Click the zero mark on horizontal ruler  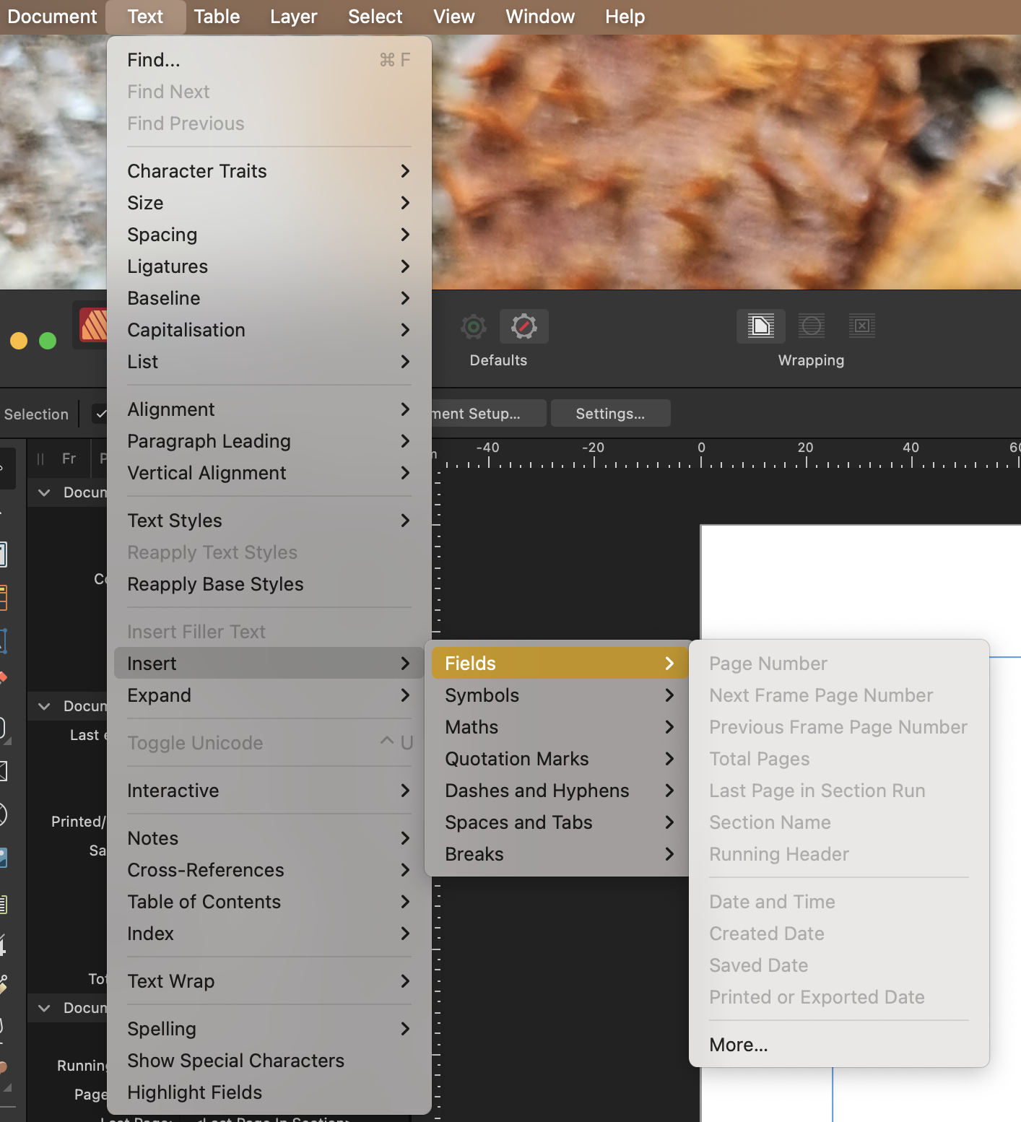coord(700,457)
